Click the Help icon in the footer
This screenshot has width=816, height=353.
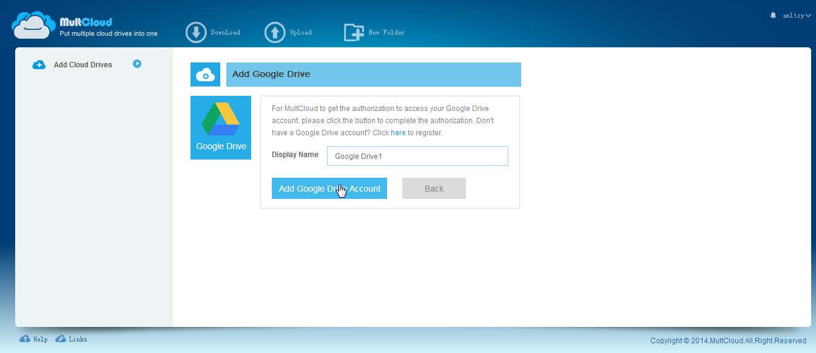[25, 339]
